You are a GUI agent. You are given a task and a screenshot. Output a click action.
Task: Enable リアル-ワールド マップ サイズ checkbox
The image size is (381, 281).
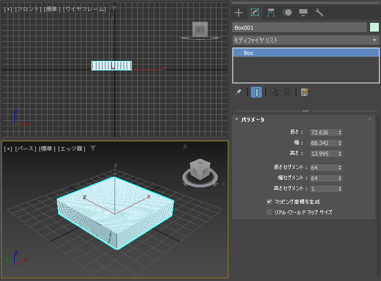[x=269, y=212]
